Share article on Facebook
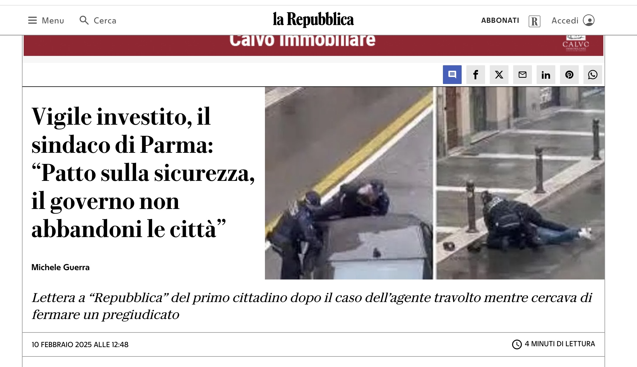This screenshot has height=367, width=637. (x=475, y=75)
